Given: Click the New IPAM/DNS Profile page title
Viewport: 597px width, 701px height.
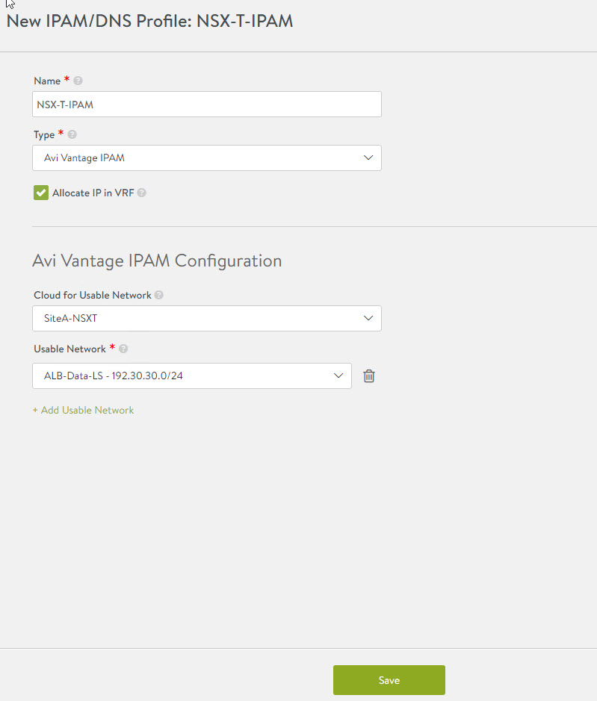Looking at the screenshot, I should click(x=149, y=21).
